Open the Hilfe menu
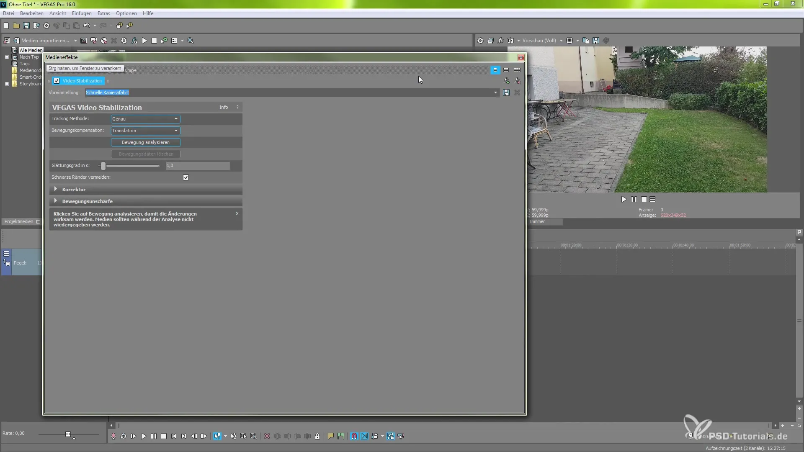 point(148,13)
